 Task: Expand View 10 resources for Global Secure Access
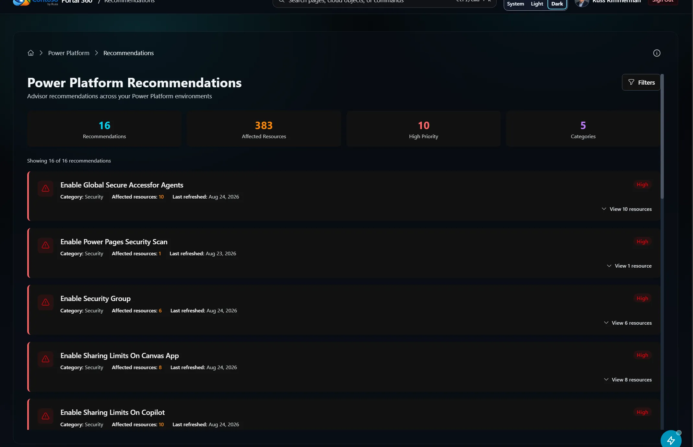click(627, 209)
